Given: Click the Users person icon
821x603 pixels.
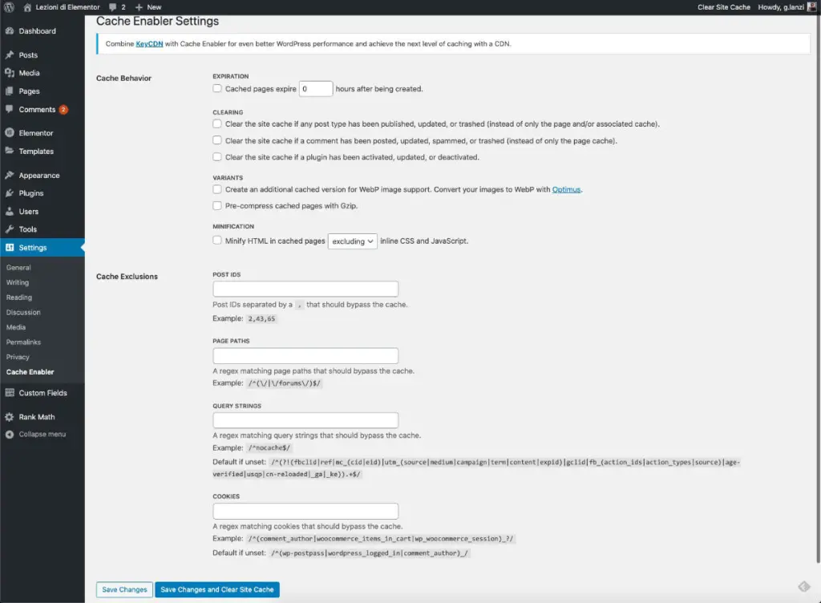Looking at the screenshot, I should (x=10, y=212).
